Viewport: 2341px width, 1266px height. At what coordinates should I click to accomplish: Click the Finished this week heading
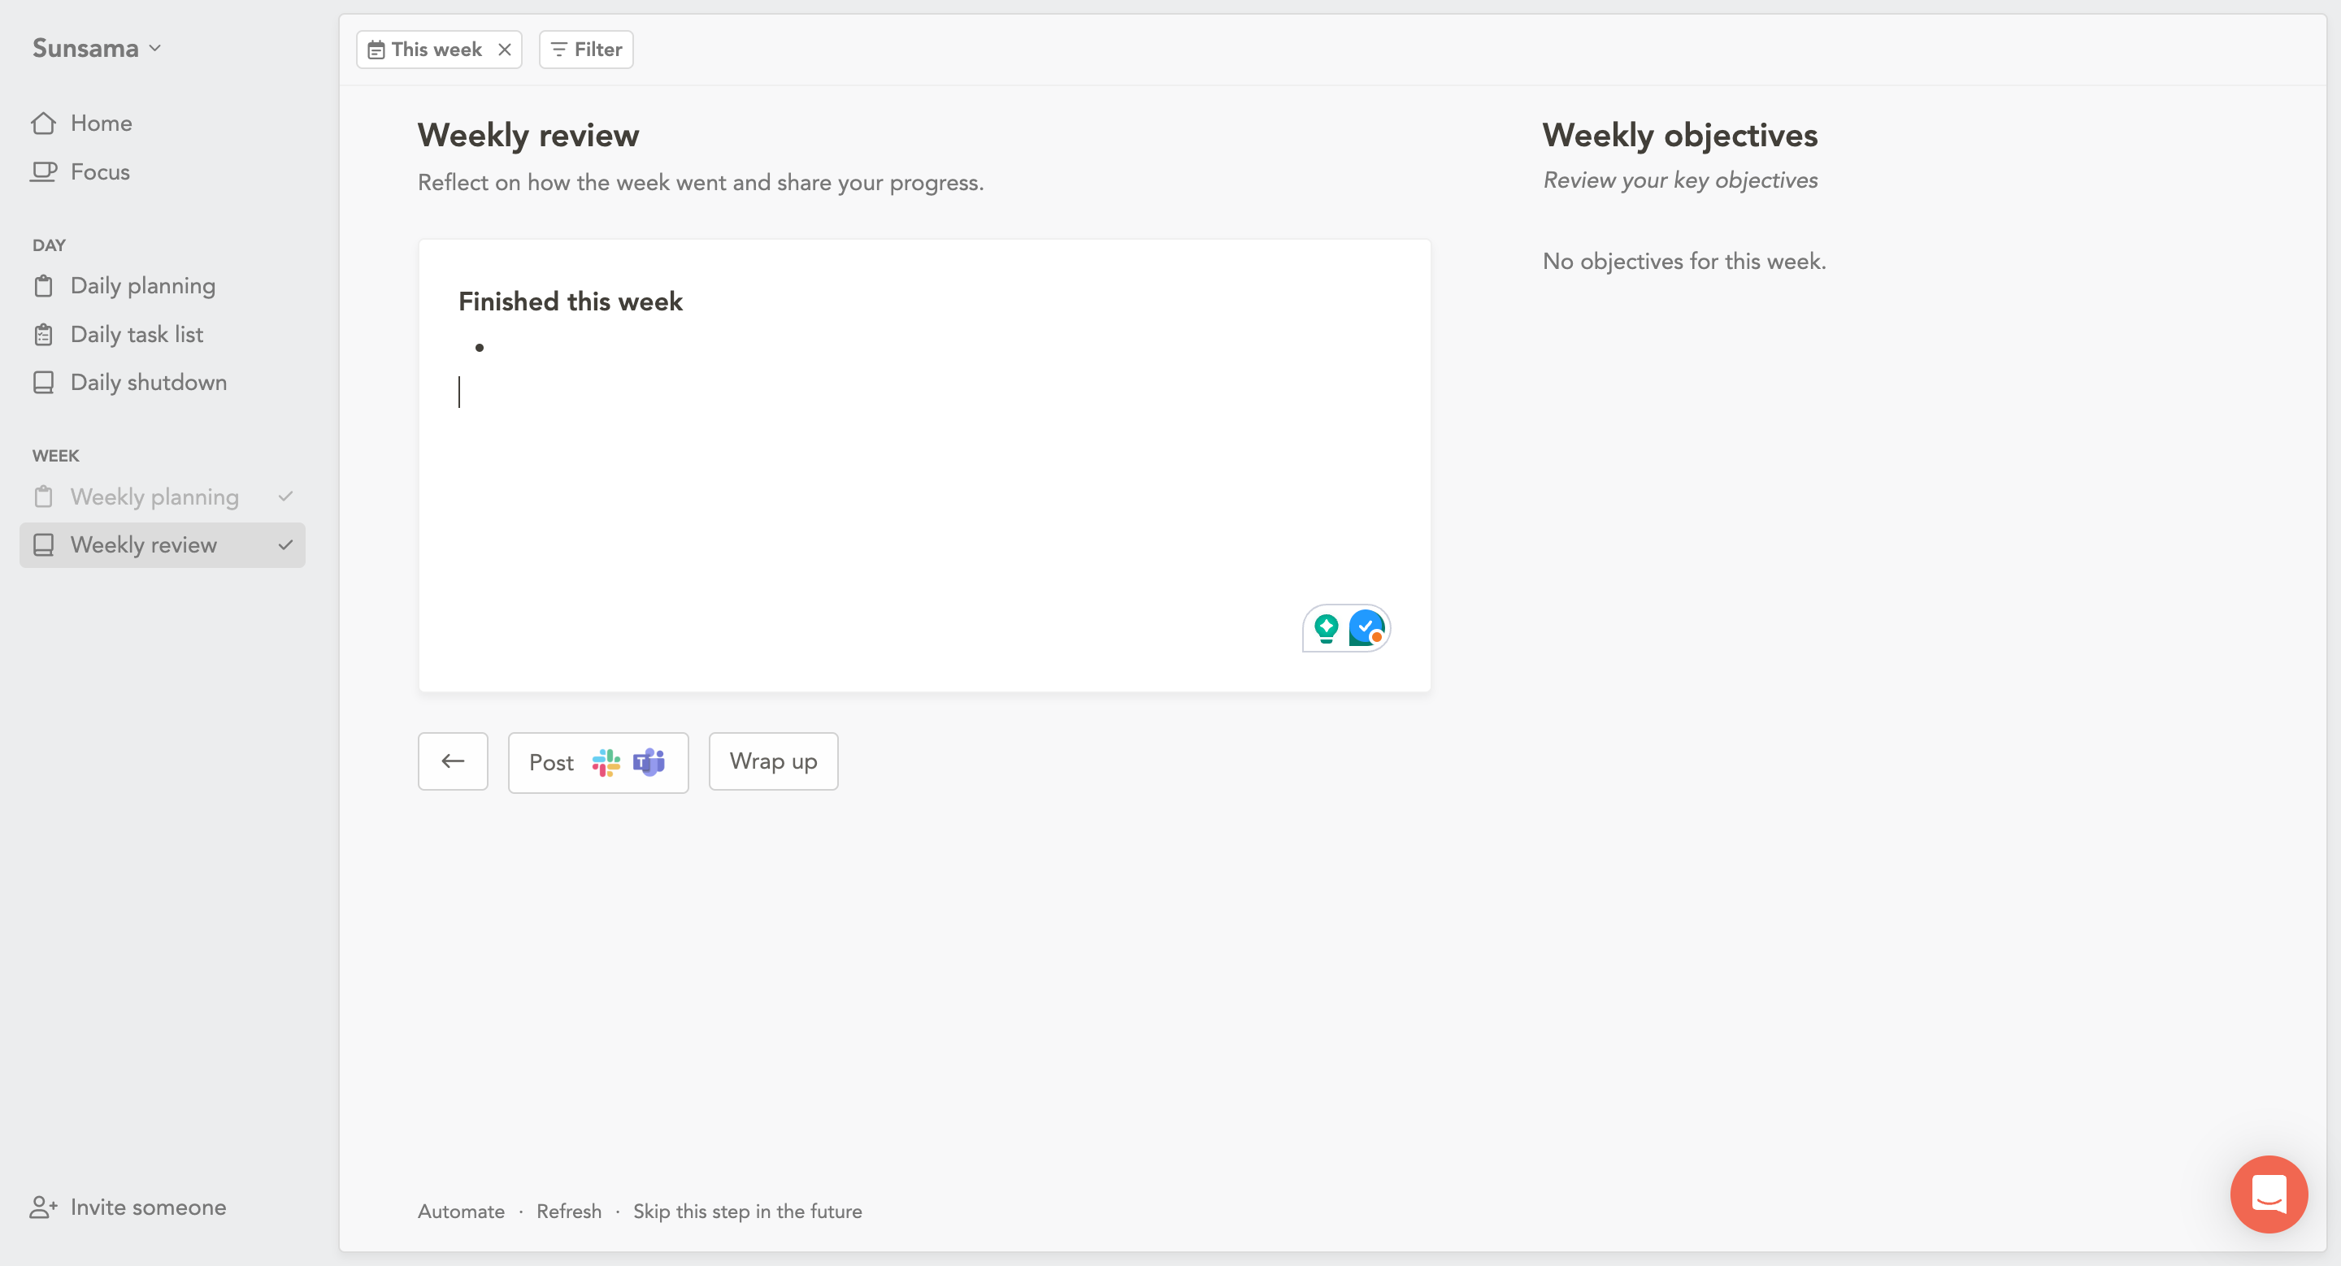[x=570, y=301]
